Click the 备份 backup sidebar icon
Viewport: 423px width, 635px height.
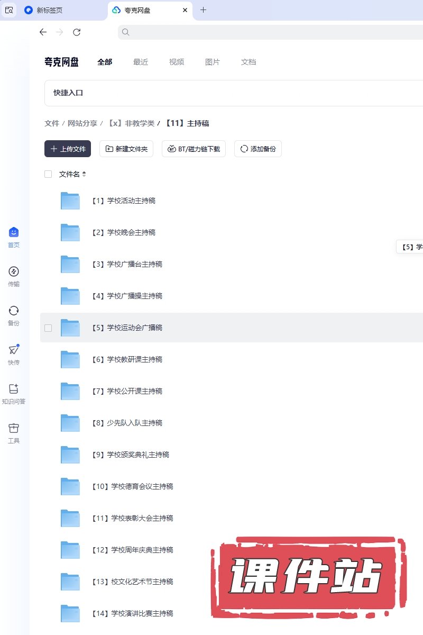tap(14, 311)
